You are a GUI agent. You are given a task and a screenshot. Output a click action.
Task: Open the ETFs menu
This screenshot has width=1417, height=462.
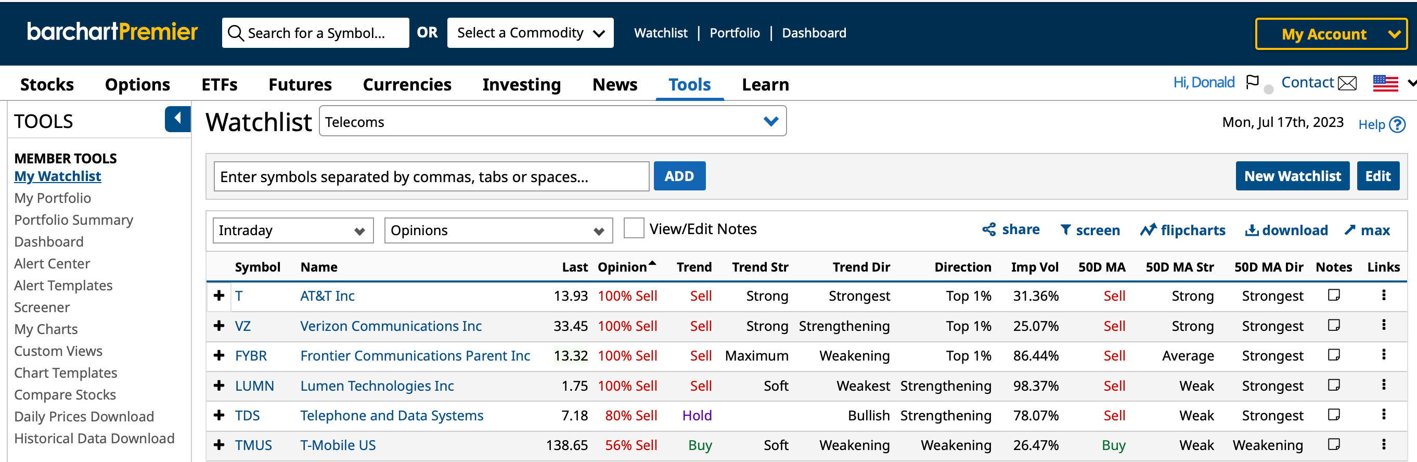pos(220,84)
